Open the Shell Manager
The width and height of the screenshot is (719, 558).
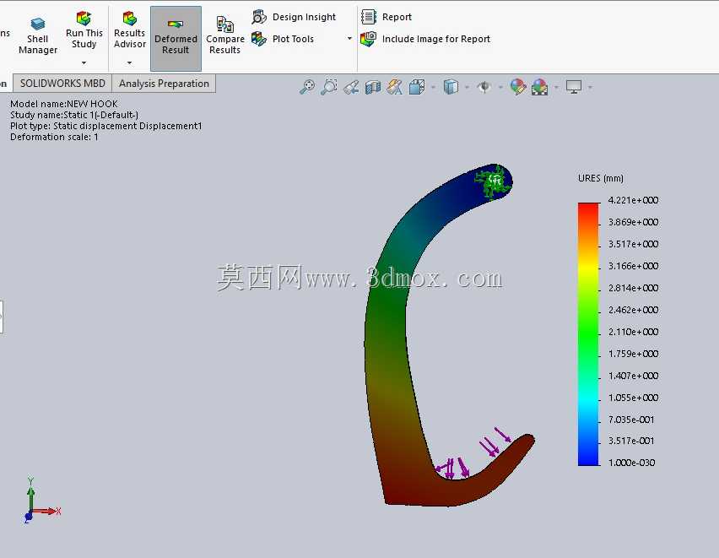[x=38, y=36]
